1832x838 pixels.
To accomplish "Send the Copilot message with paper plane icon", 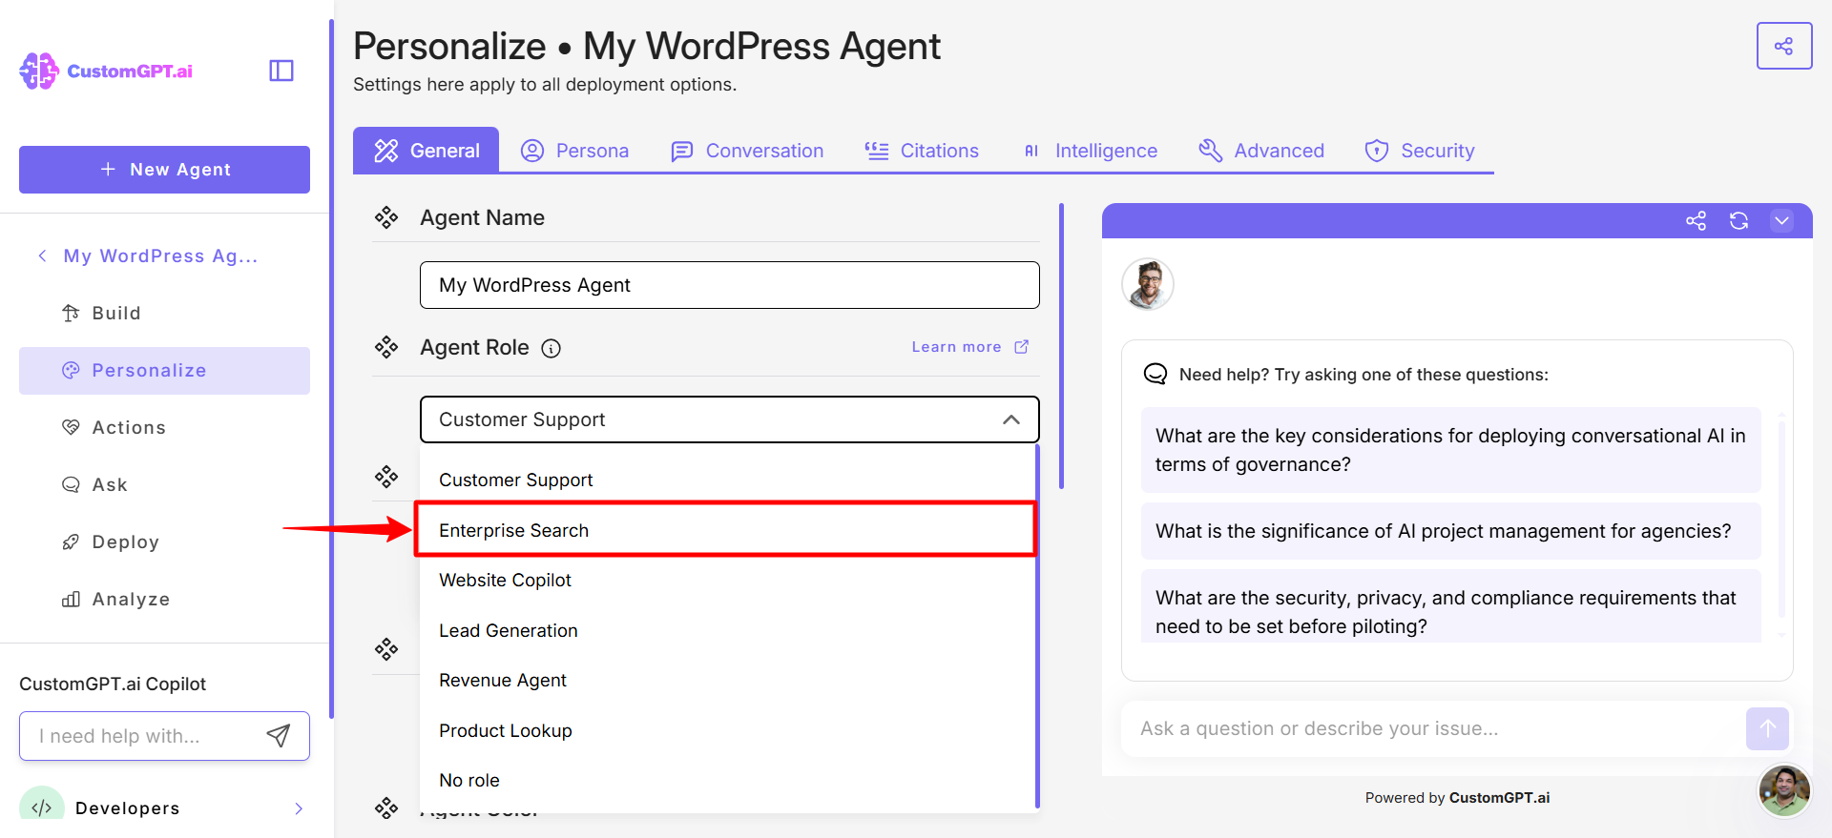I will click(278, 735).
